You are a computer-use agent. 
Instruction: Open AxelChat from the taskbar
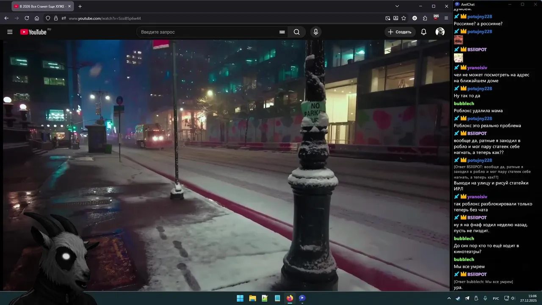(x=302, y=298)
